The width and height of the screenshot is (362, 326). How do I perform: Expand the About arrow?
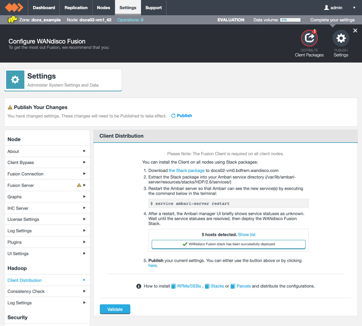tap(84, 151)
